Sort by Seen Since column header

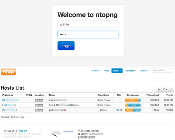pyautogui.click(x=103, y=95)
